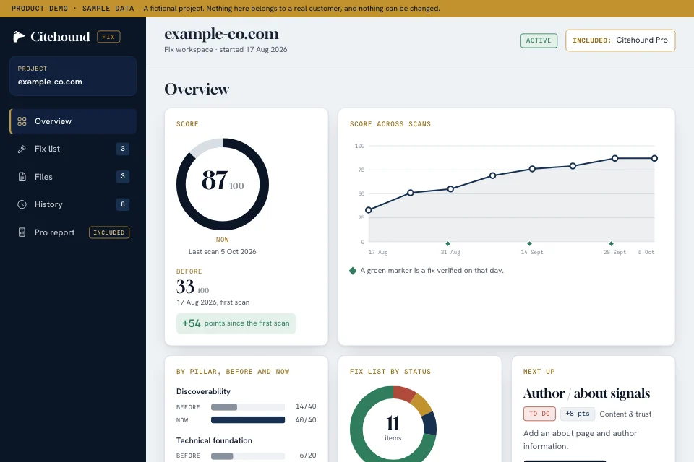Click the INCLUDED badge beside Pro report

(109, 232)
